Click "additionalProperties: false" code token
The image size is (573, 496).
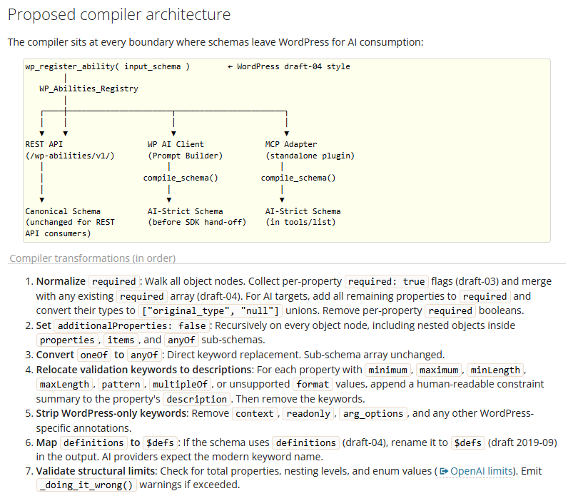(x=132, y=325)
